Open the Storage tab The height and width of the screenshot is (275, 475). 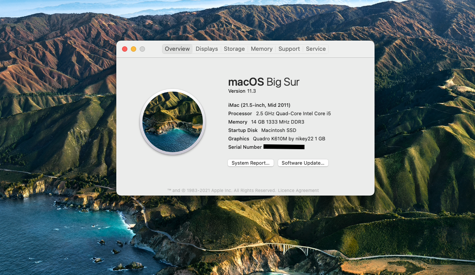tap(234, 49)
